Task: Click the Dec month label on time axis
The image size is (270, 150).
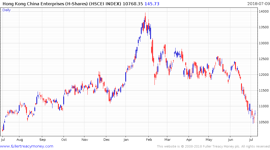Action: pyautogui.click(x=106, y=140)
